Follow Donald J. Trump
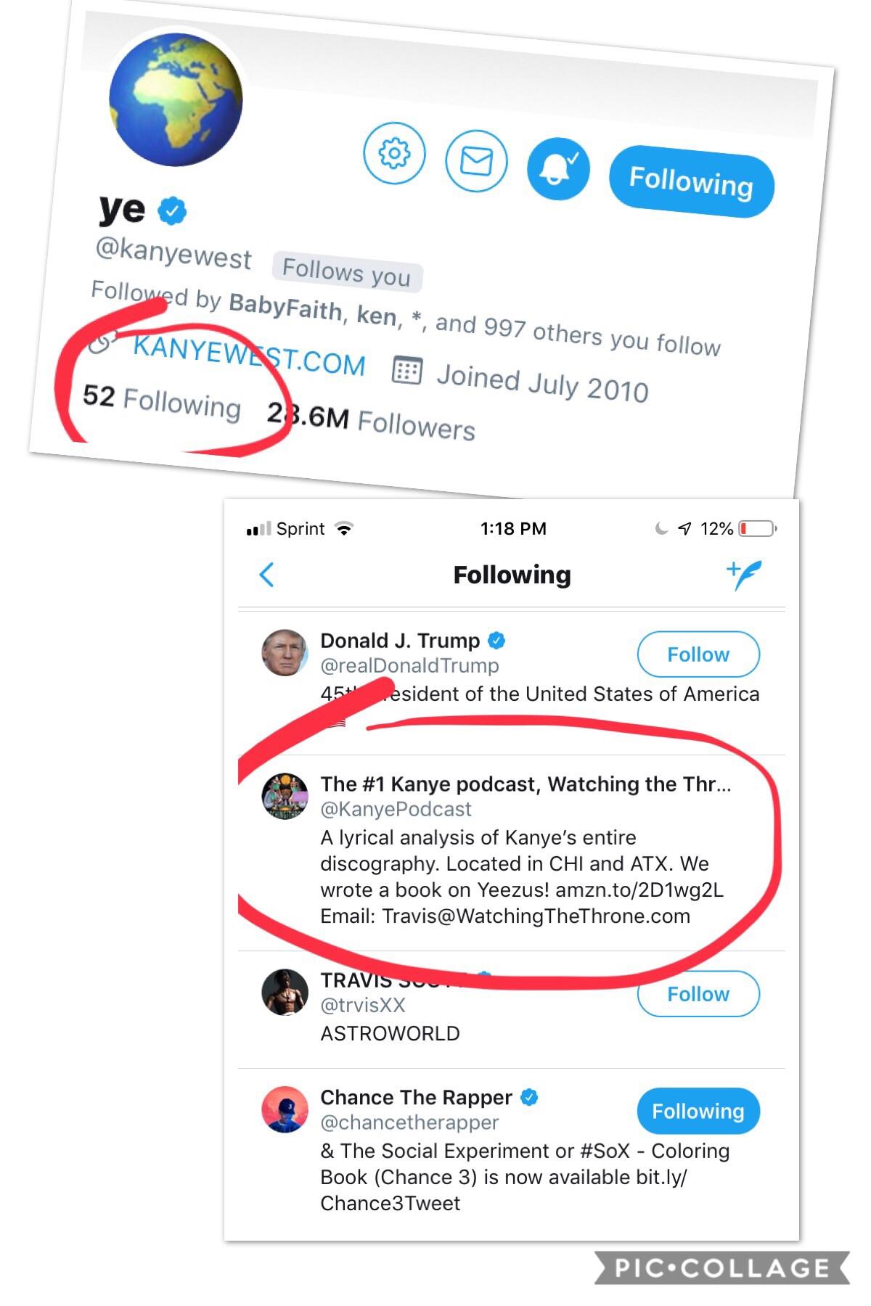Viewport: 871px width, 1306px height. click(x=698, y=654)
